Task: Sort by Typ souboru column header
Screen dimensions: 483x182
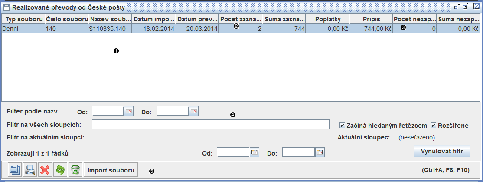Action: coord(23,19)
